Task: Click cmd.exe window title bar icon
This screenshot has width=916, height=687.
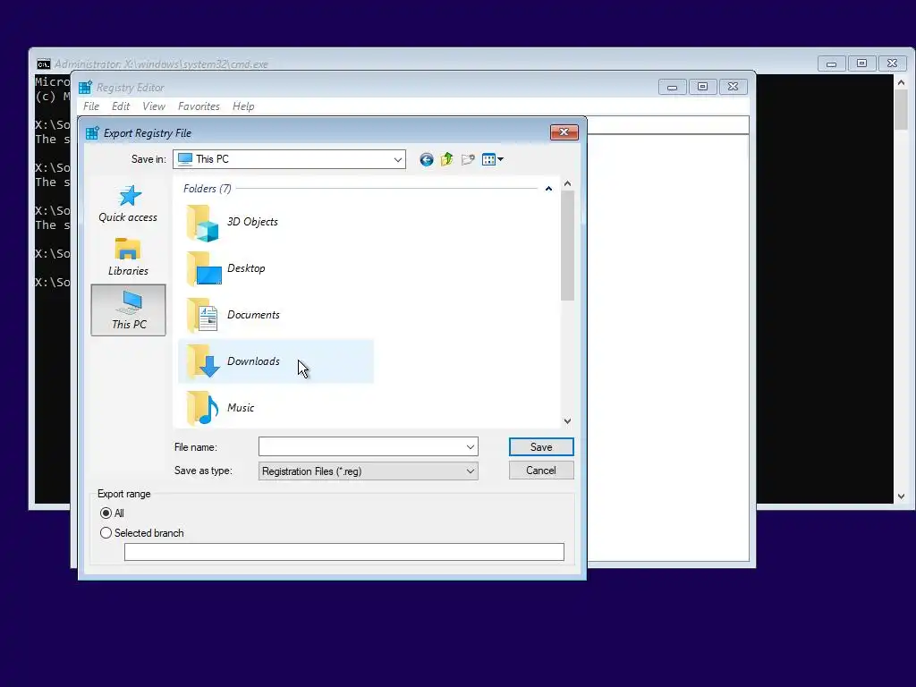Action: point(44,64)
